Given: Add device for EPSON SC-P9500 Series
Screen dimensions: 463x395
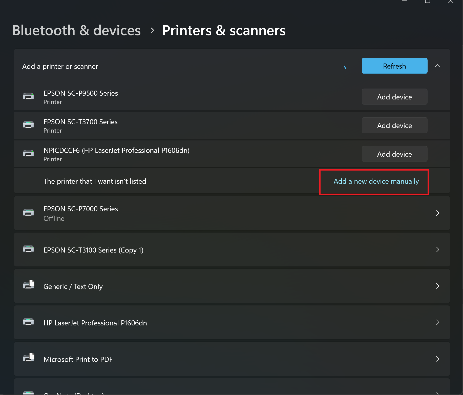Looking at the screenshot, I should pos(394,97).
